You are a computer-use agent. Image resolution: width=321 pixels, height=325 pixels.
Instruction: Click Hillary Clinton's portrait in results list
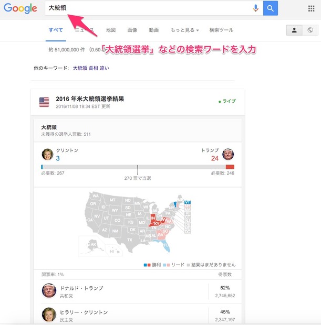pyautogui.click(x=49, y=315)
